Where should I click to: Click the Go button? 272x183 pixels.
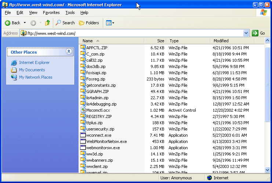[x=258, y=33]
